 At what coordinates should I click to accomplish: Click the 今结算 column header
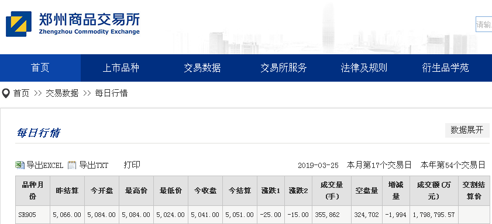pyautogui.click(x=240, y=191)
